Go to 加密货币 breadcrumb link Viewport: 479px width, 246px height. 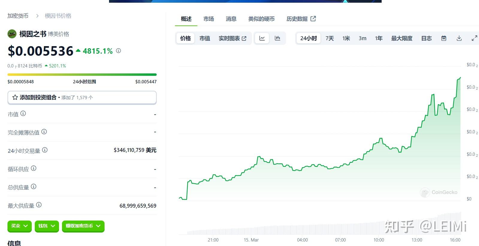point(18,16)
